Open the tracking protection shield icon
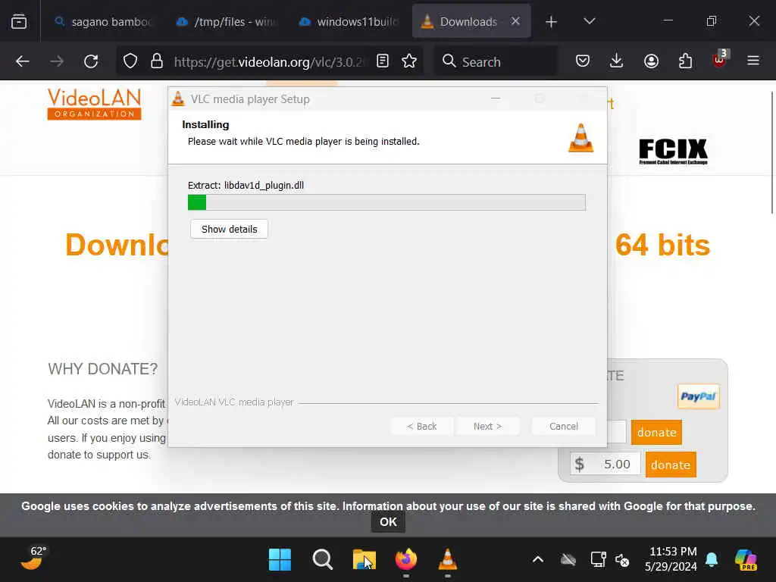Viewport: 776px width, 582px height. (x=130, y=61)
